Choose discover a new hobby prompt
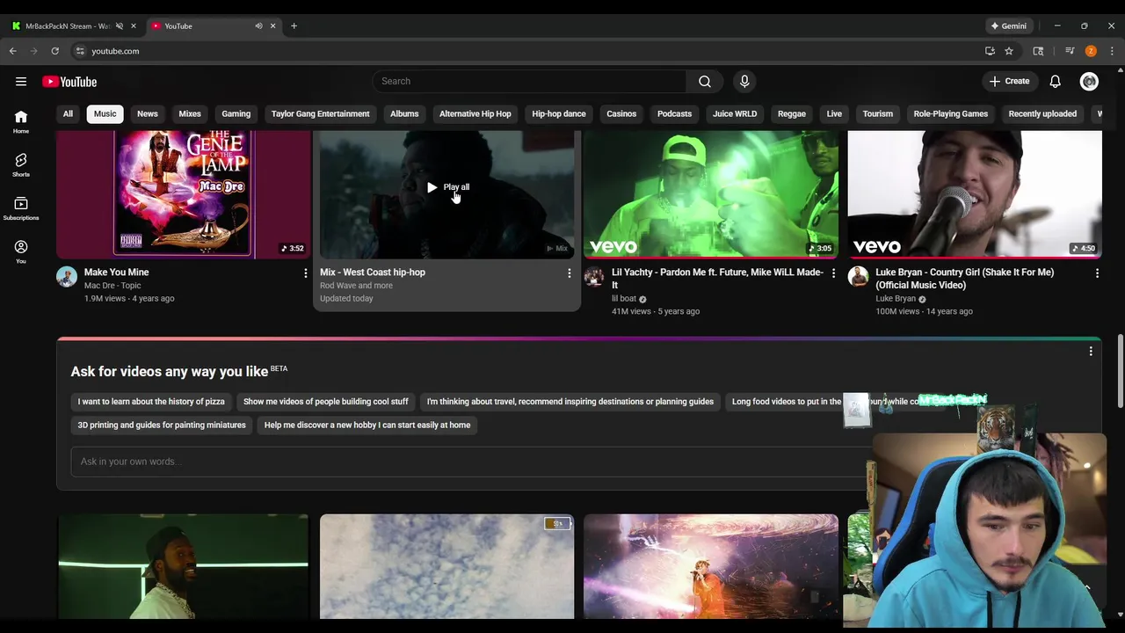The height and width of the screenshot is (633, 1125). tap(367, 426)
